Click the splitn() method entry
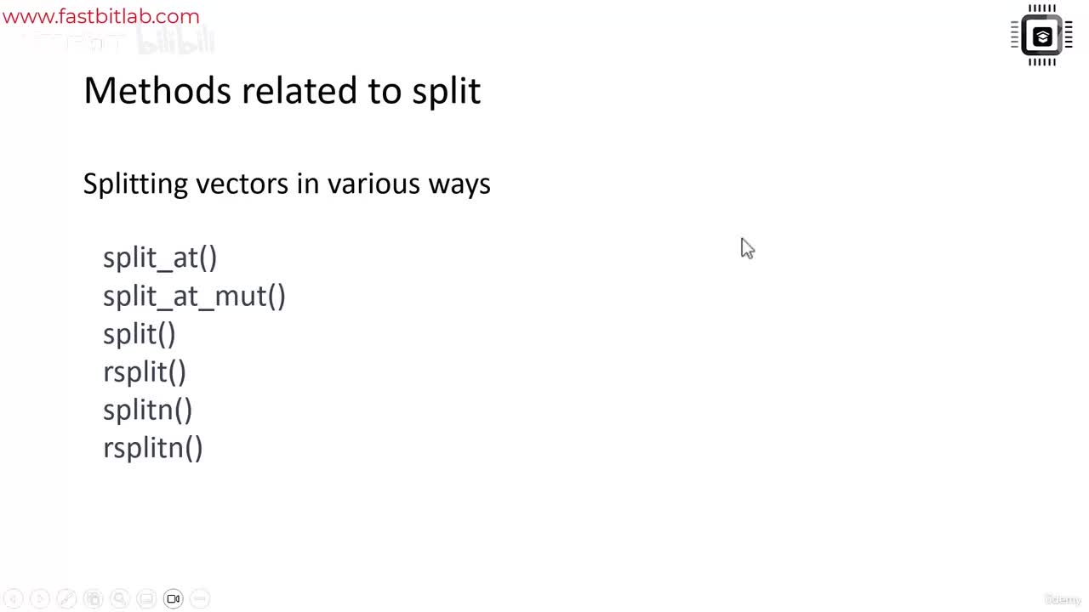1089x612 pixels. (148, 410)
